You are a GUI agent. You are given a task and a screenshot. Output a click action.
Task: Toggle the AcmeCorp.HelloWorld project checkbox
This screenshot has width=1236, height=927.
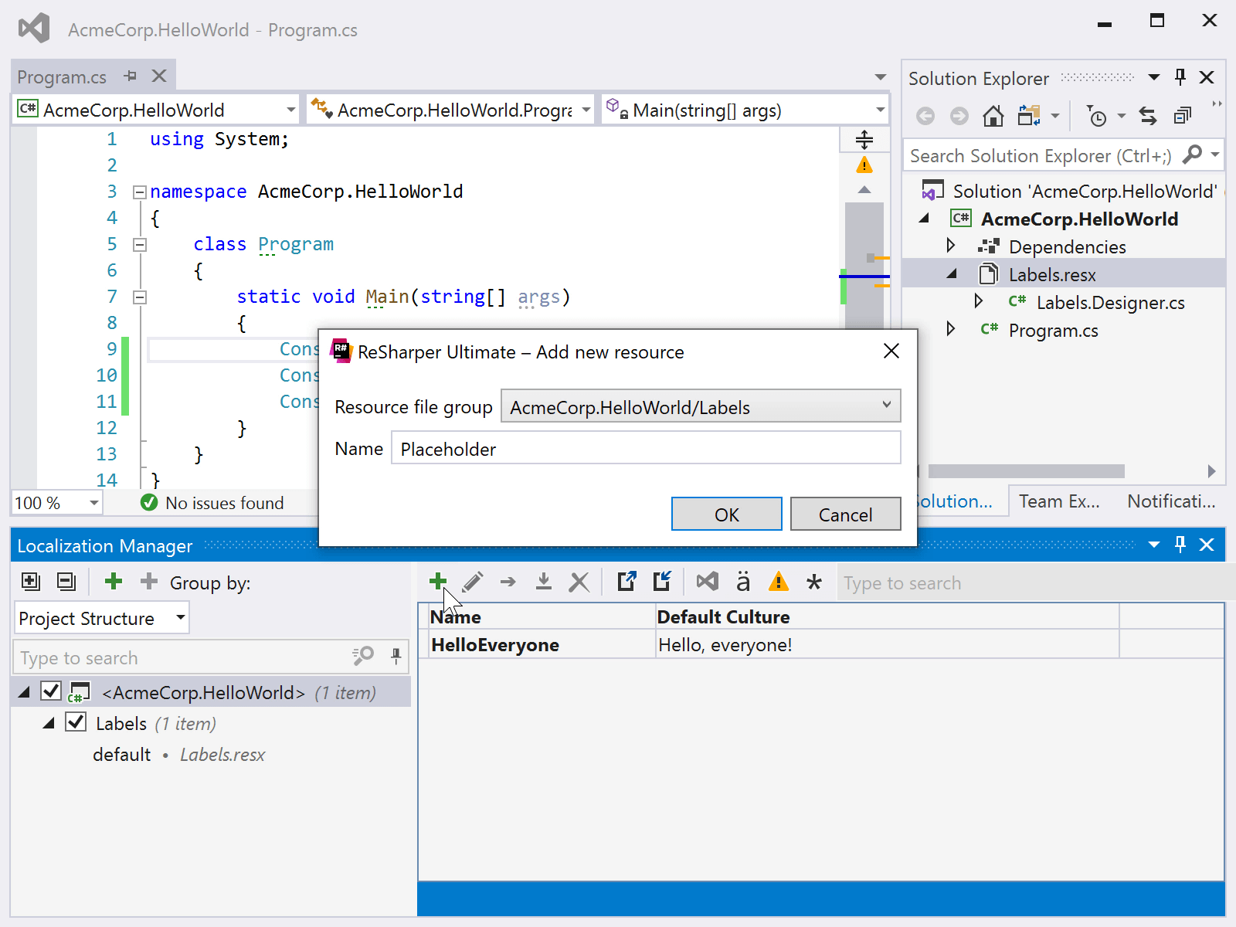coord(51,691)
